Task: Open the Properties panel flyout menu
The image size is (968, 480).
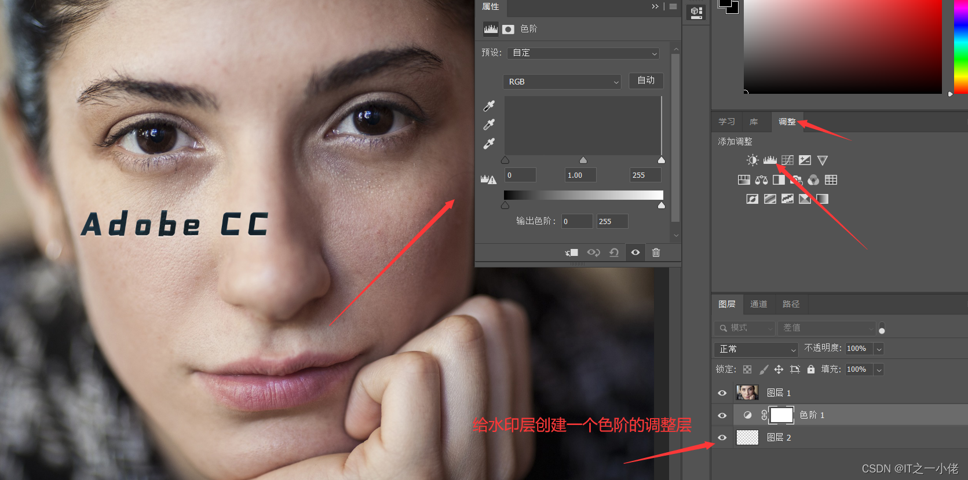Action: (x=673, y=6)
